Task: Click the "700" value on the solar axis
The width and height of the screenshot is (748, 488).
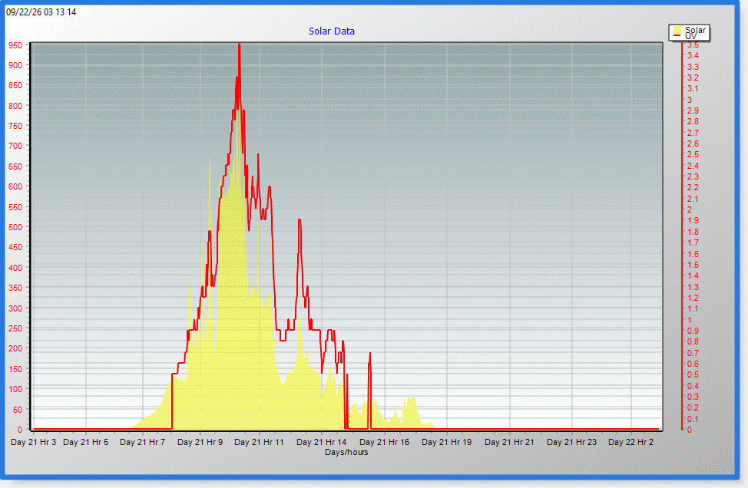Action: pos(15,147)
